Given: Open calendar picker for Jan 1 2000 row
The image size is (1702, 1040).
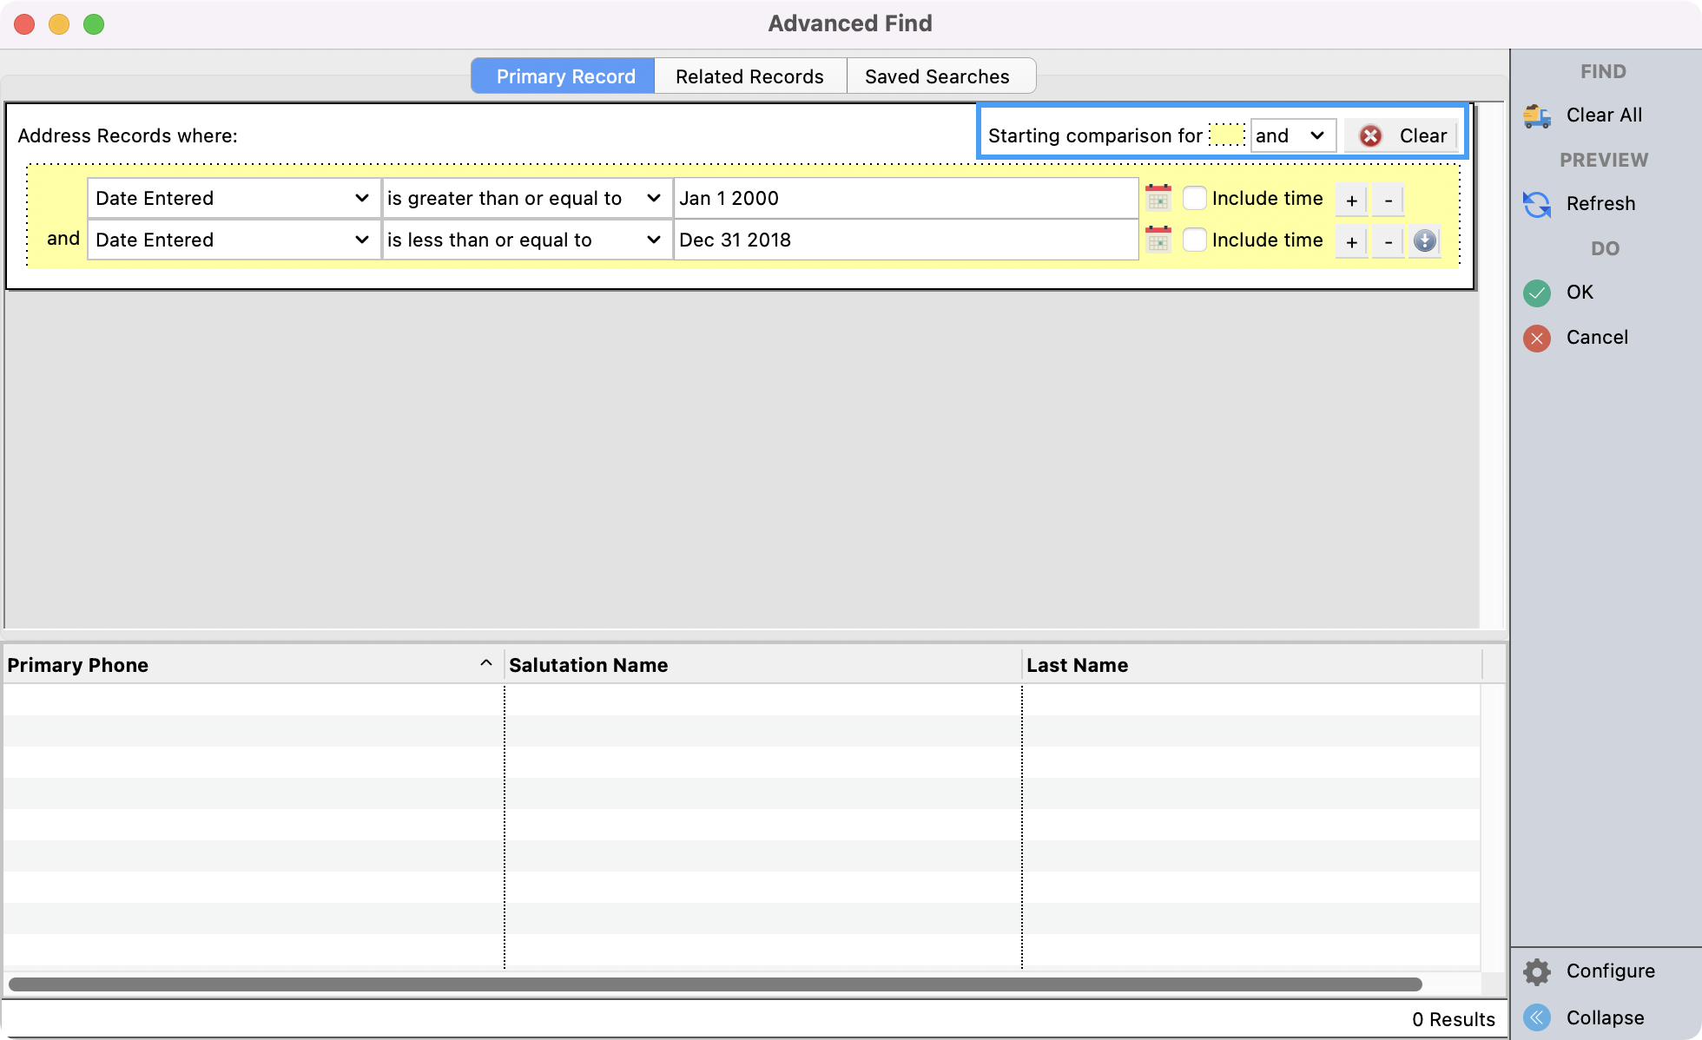Looking at the screenshot, I should [x=1158, y=198].
